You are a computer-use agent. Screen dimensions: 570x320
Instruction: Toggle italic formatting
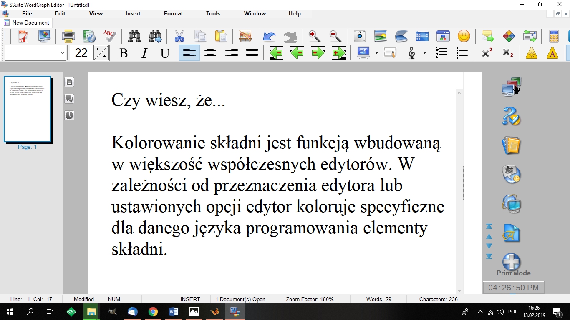[144, 53]
